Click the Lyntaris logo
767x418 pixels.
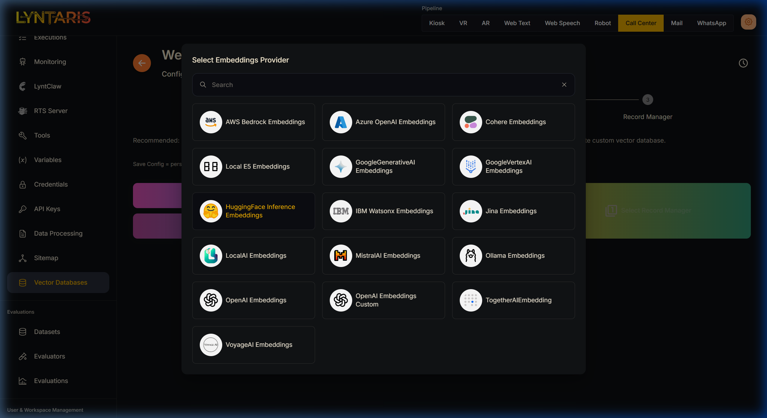tap(53, 18)
